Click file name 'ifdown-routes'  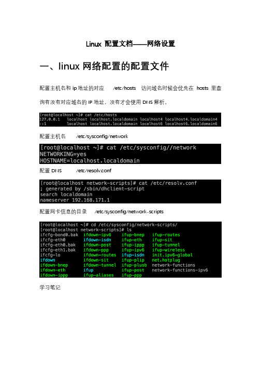coord(100,255)
